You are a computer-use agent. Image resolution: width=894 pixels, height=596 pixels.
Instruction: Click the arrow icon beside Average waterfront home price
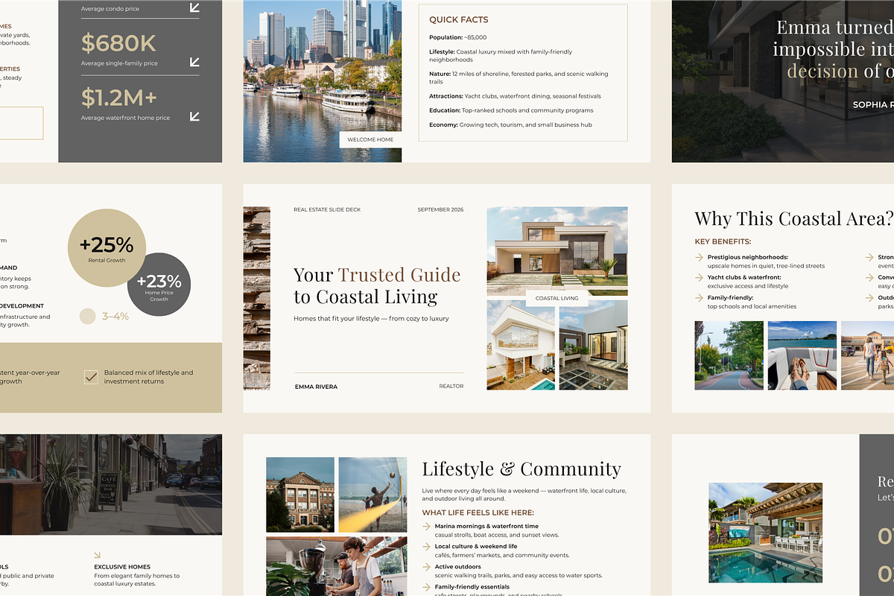pyautogui.click(x=194, y=116)
